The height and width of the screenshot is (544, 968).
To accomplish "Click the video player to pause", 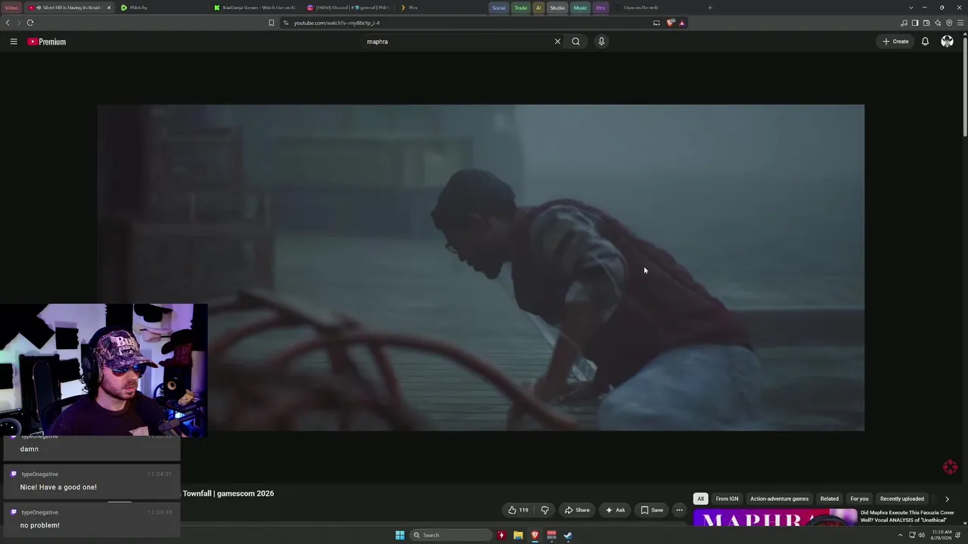I will coord(481,267).
